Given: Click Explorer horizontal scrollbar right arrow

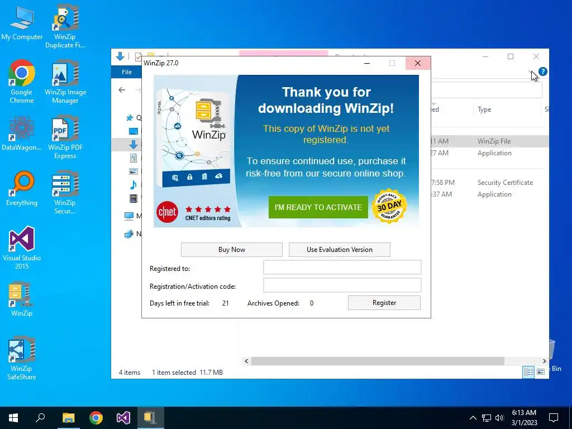Looking at the screenshot, I should pyautogui.click(x=544, y=361).
